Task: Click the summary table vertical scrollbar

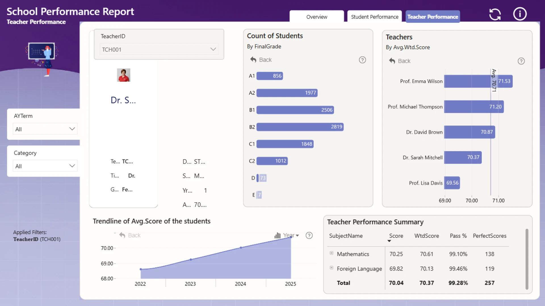Action: coord(527,259)
